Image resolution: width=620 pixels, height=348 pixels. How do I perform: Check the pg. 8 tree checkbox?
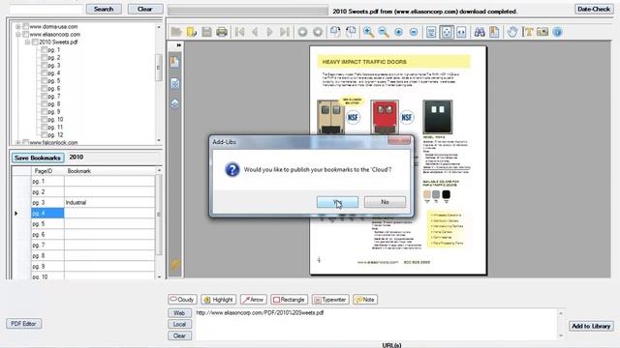(x=45, y=103)
